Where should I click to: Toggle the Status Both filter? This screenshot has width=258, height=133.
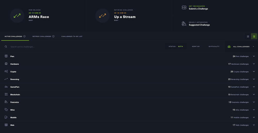(x=176, y=47)
